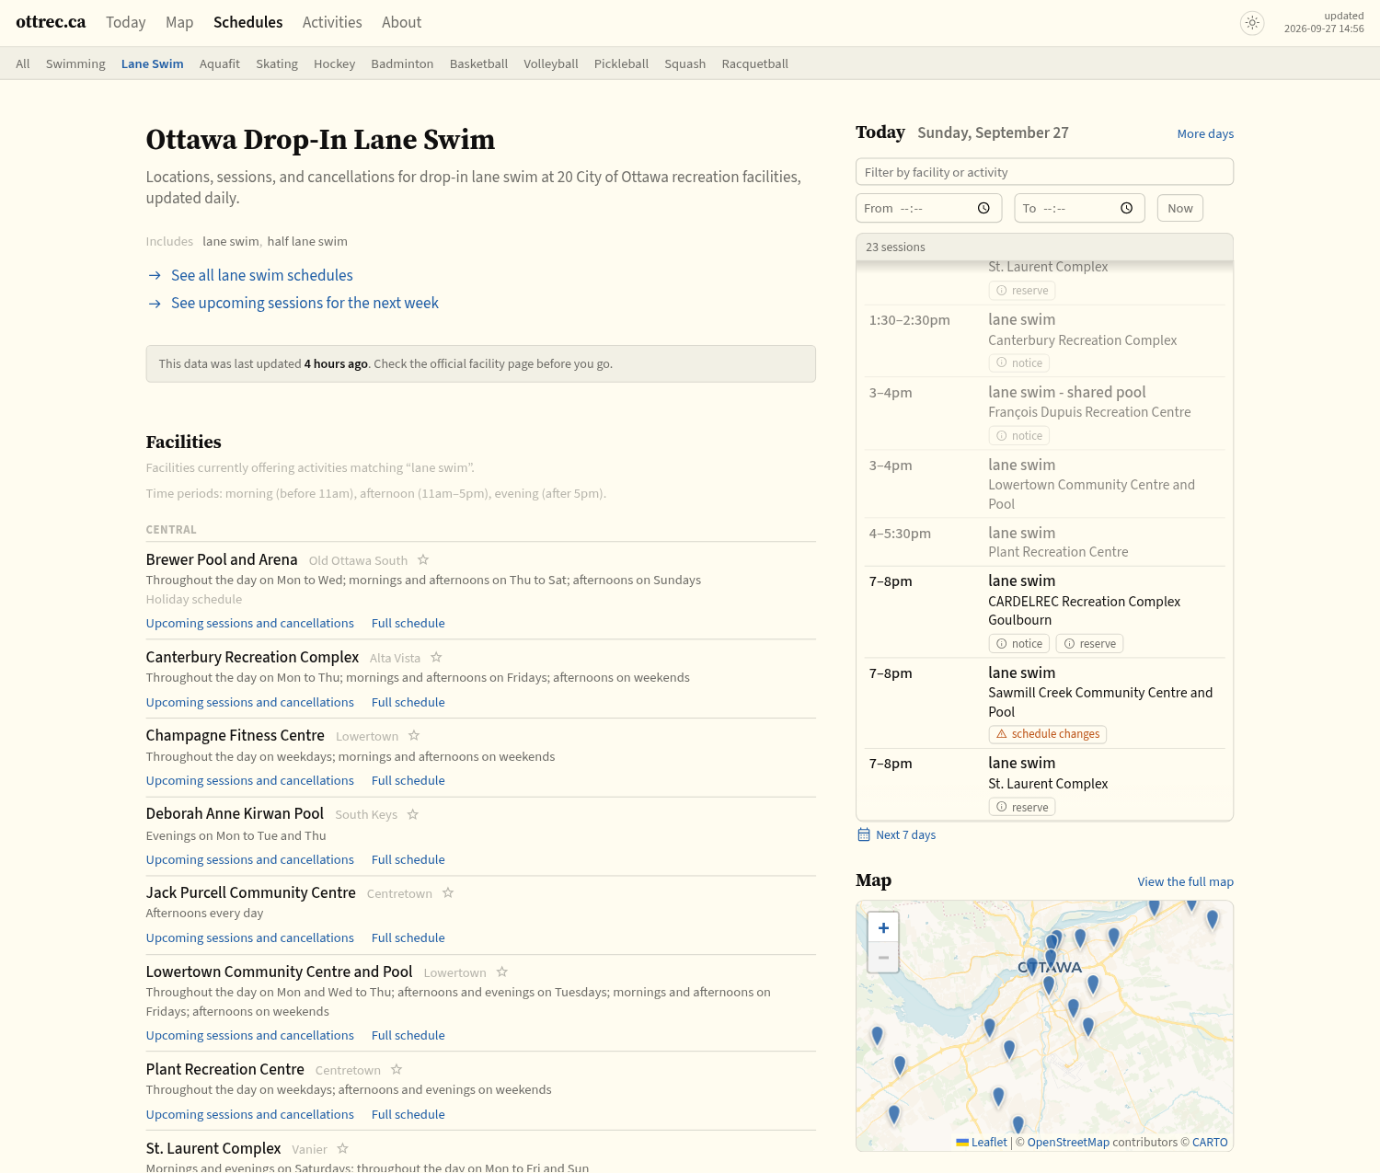Star Jack Purcell Community Centre as favorite
The height and width of the screenshot is (1173, 1380).
pos(448,892)
